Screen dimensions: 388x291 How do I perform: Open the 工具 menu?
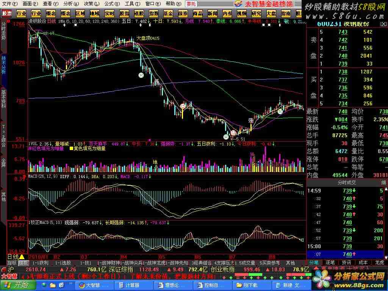(133, 4)
